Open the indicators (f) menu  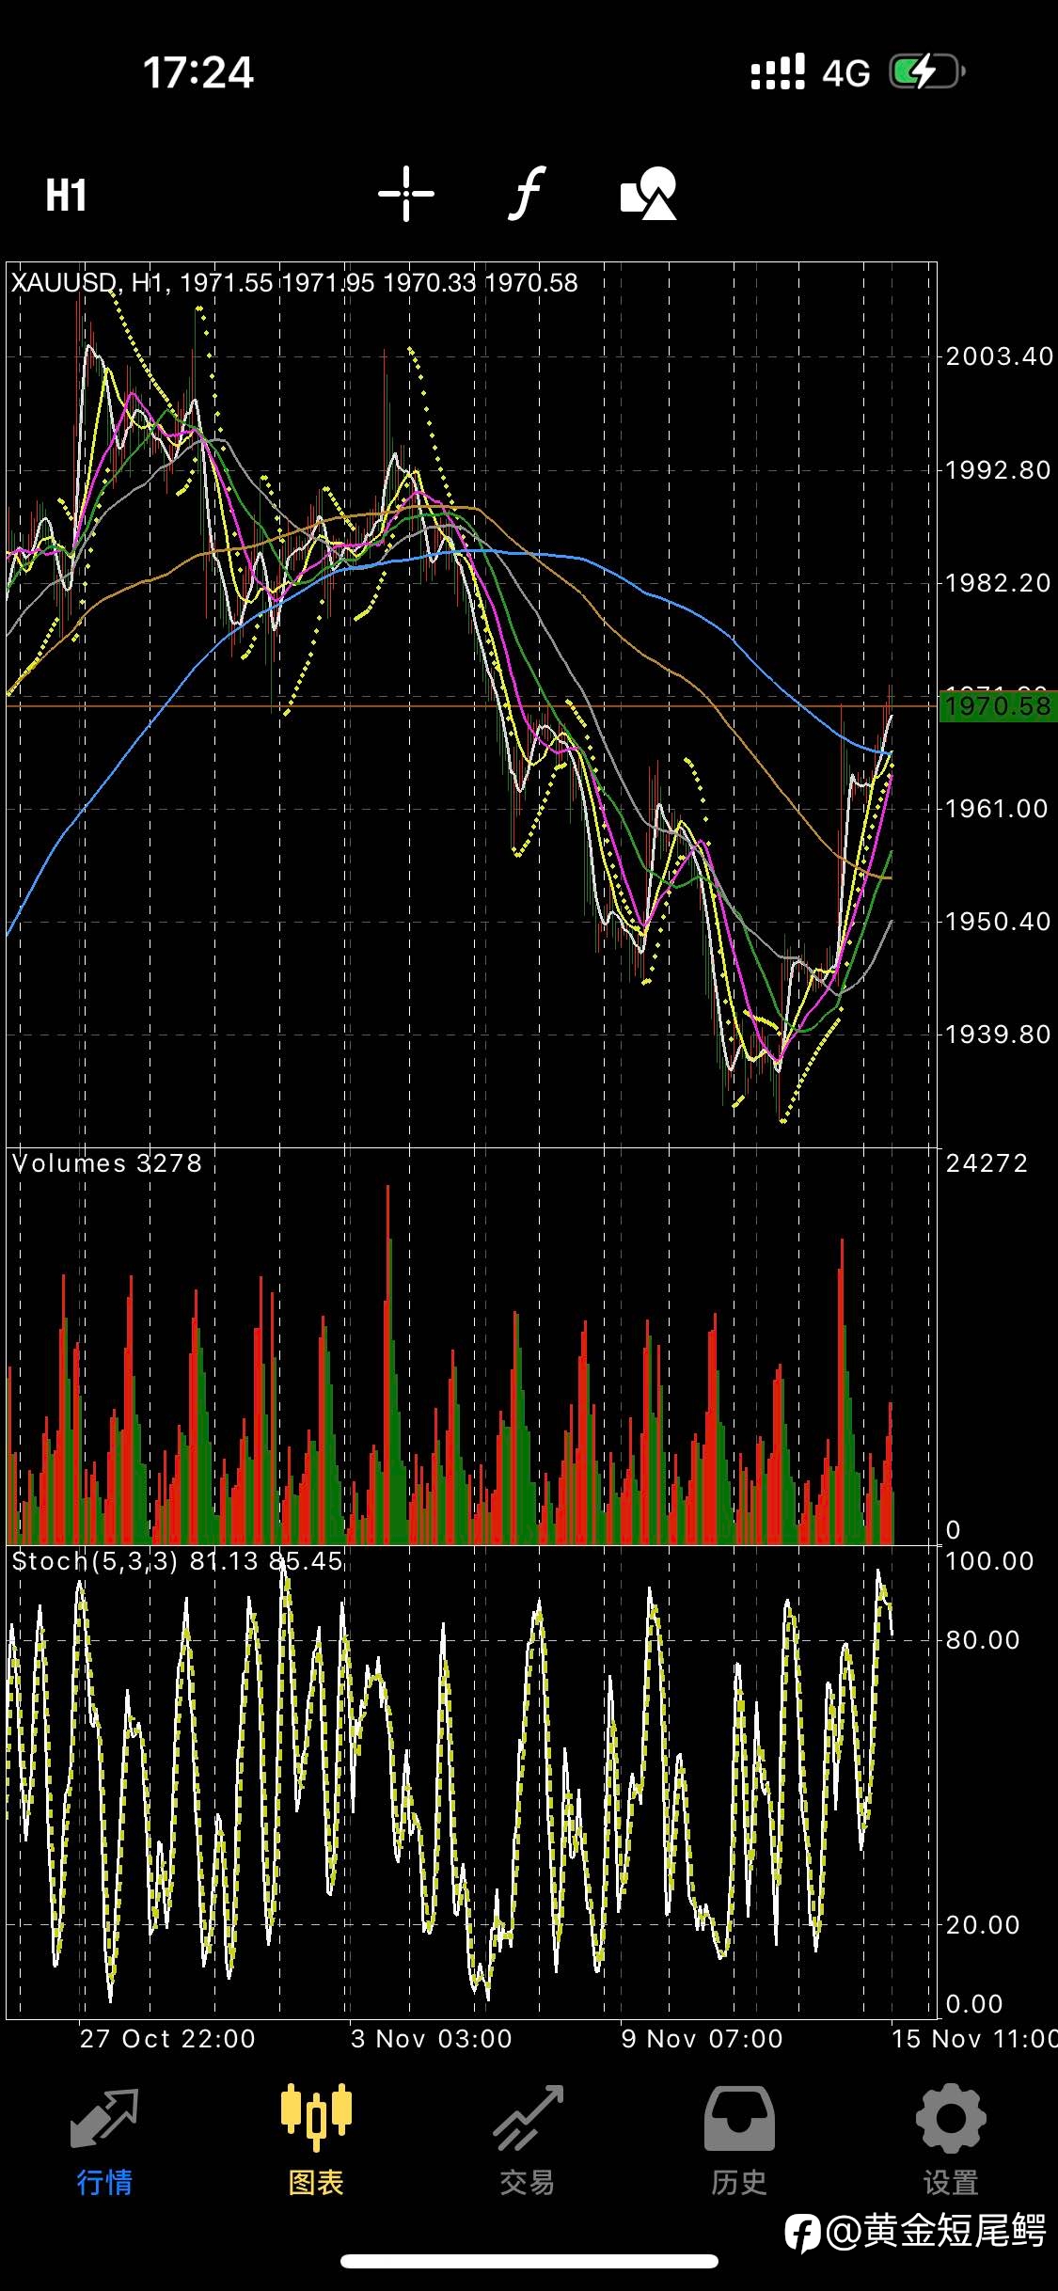[528, 193]
